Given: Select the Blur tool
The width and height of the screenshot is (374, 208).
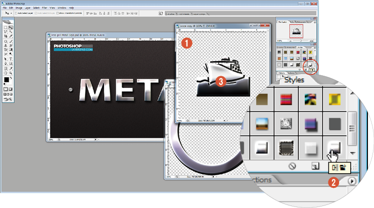Looking at the screenshot, I should (6, 54).
